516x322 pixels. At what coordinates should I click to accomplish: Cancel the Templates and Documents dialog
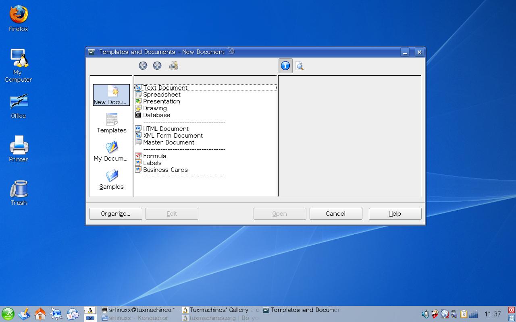336,214
